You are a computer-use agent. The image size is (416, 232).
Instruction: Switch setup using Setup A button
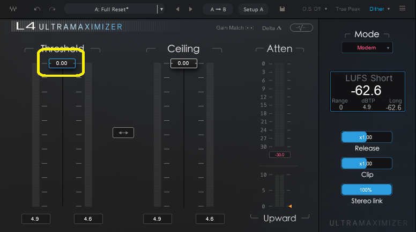click(253, 9)
